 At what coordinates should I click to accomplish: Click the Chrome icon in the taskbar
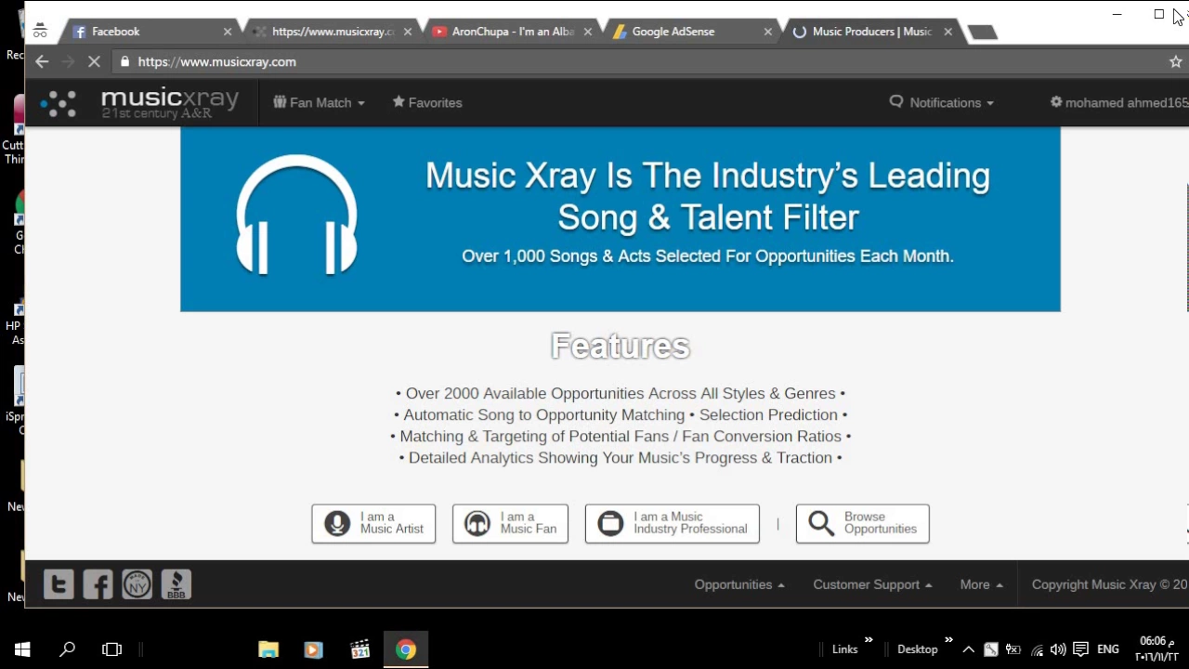[406, 649]
